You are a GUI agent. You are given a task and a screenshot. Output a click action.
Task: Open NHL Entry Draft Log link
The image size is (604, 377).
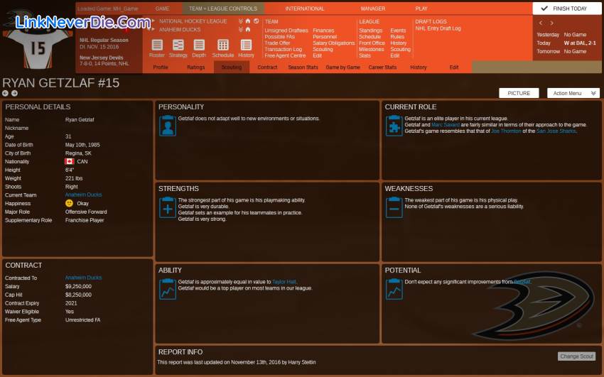click(x=438, y=28)
